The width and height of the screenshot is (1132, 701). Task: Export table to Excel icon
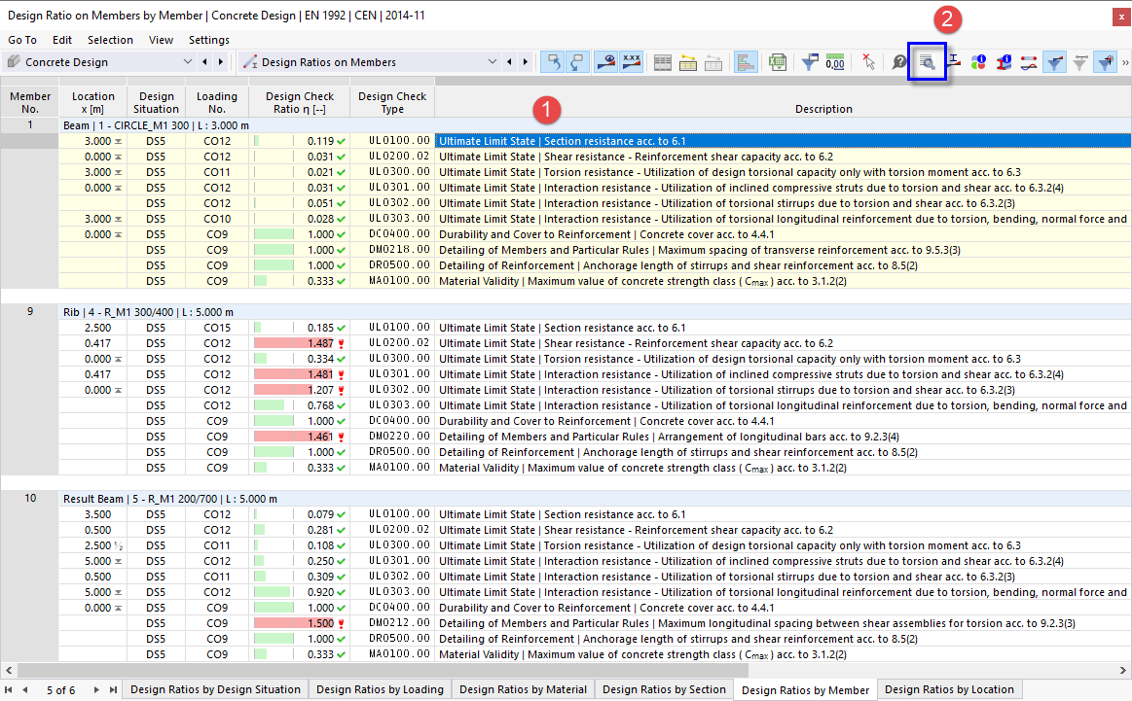coord(778,63)
